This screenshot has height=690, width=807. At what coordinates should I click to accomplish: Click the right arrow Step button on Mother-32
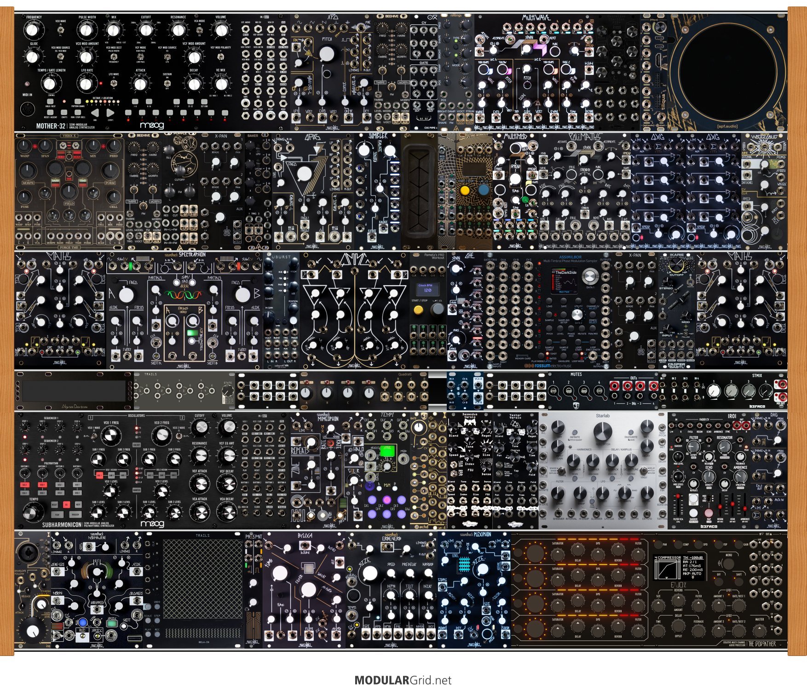(x=110, y=112)
